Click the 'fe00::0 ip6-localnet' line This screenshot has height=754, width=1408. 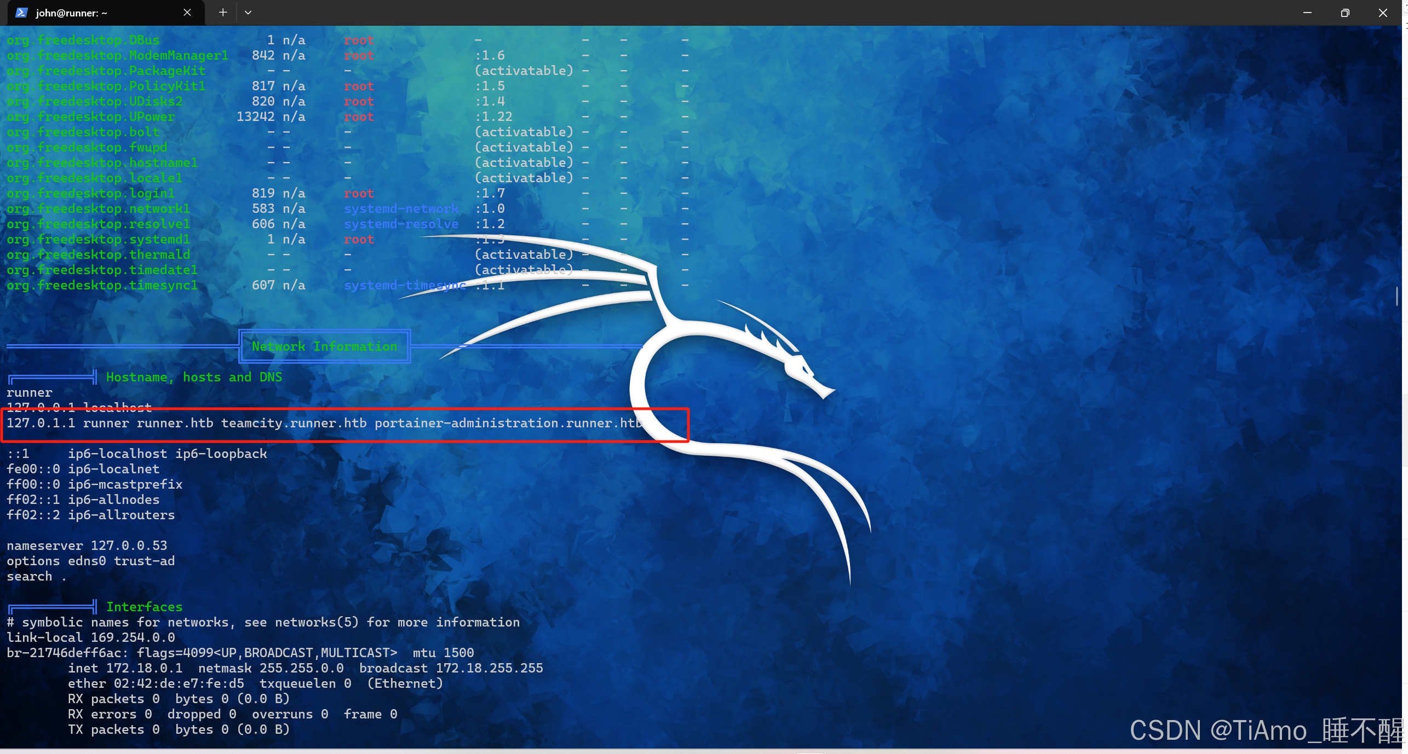pyautogui.click(x=83, y=469)
